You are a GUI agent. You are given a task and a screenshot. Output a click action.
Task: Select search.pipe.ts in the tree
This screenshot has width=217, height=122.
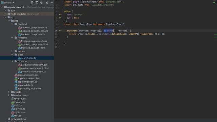pos(28,58)
